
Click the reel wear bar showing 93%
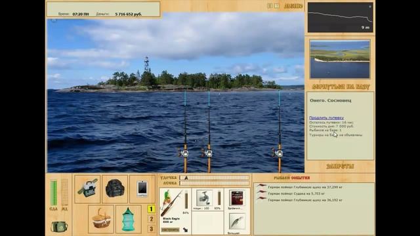tap(219, 198)
